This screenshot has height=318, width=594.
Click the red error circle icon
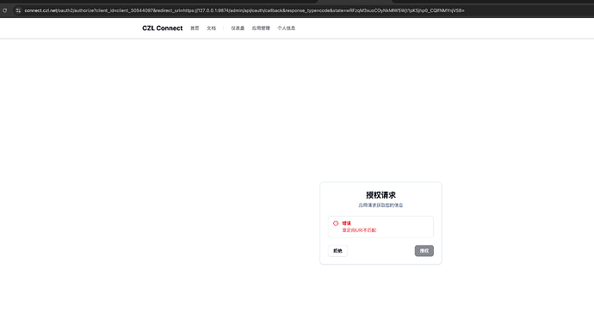336,223
